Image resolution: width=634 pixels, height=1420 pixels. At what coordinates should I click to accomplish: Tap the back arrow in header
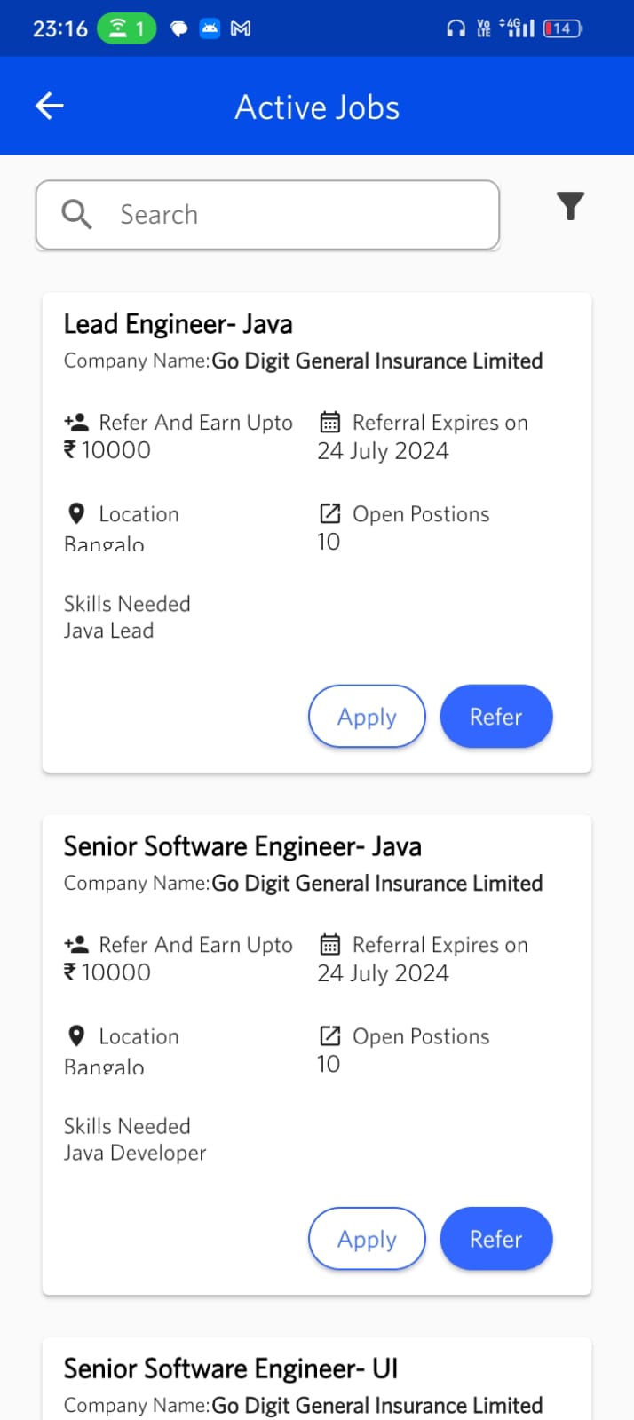pos(50,107)
